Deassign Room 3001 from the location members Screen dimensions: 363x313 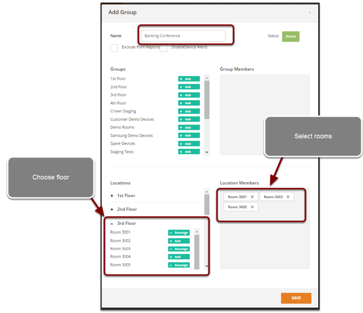click(178, 232)
